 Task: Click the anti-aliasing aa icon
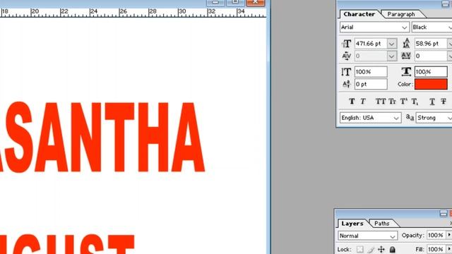pyautogui.click(x=410, y=118)
